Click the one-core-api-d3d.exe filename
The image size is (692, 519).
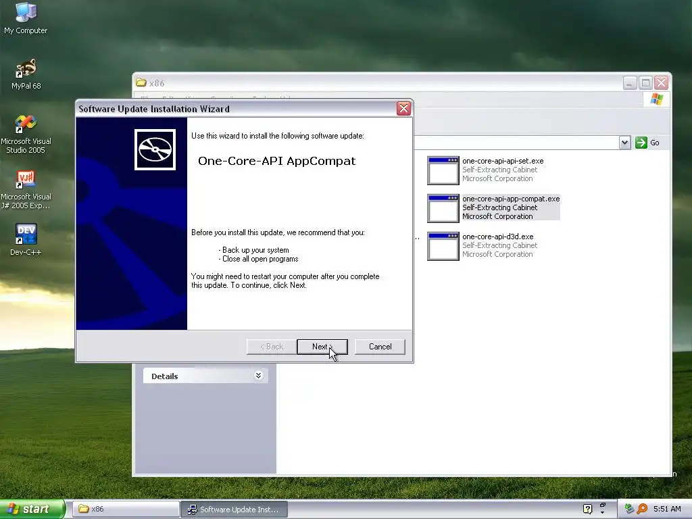pyautogui.click(x=497, y=237)
